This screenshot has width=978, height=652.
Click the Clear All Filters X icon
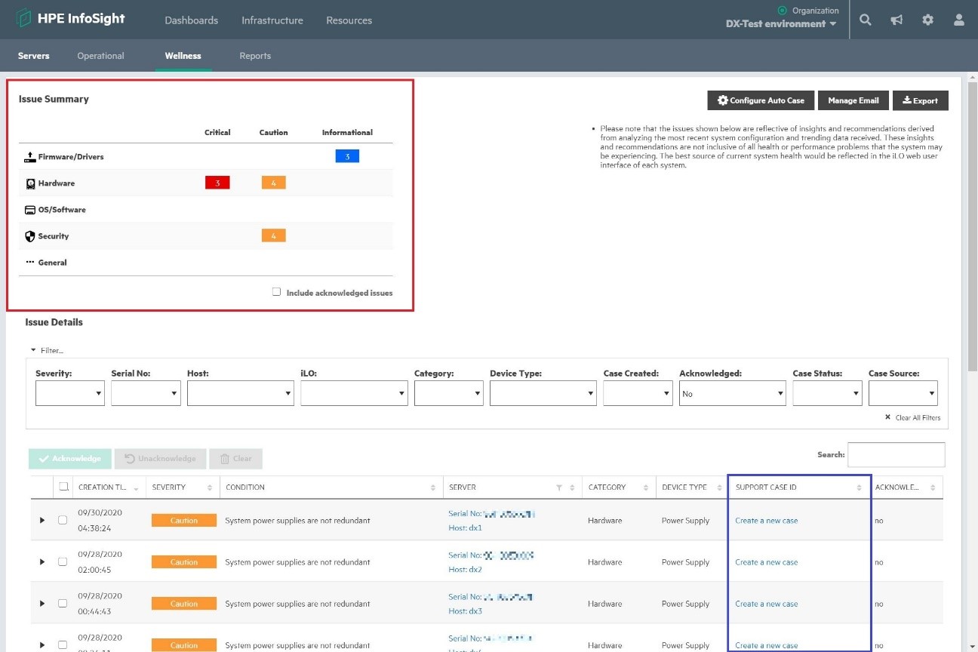click(x=888, y=417)
